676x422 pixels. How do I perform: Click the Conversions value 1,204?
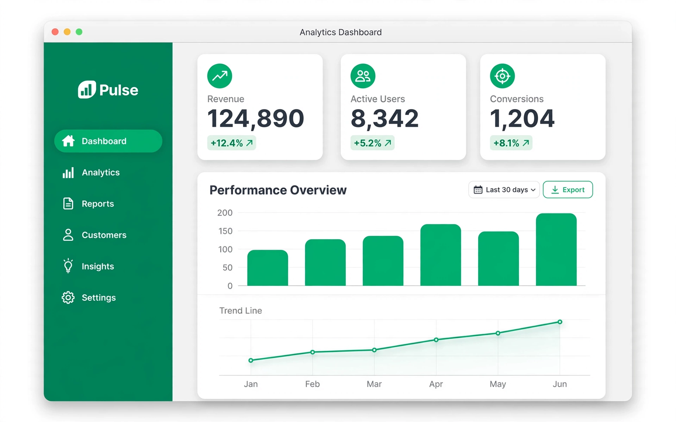(x=522, y=119)
